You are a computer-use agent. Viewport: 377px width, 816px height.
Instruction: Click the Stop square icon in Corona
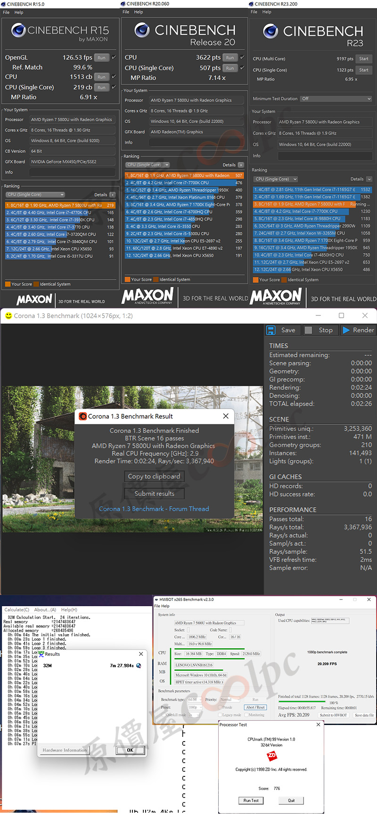308,330
